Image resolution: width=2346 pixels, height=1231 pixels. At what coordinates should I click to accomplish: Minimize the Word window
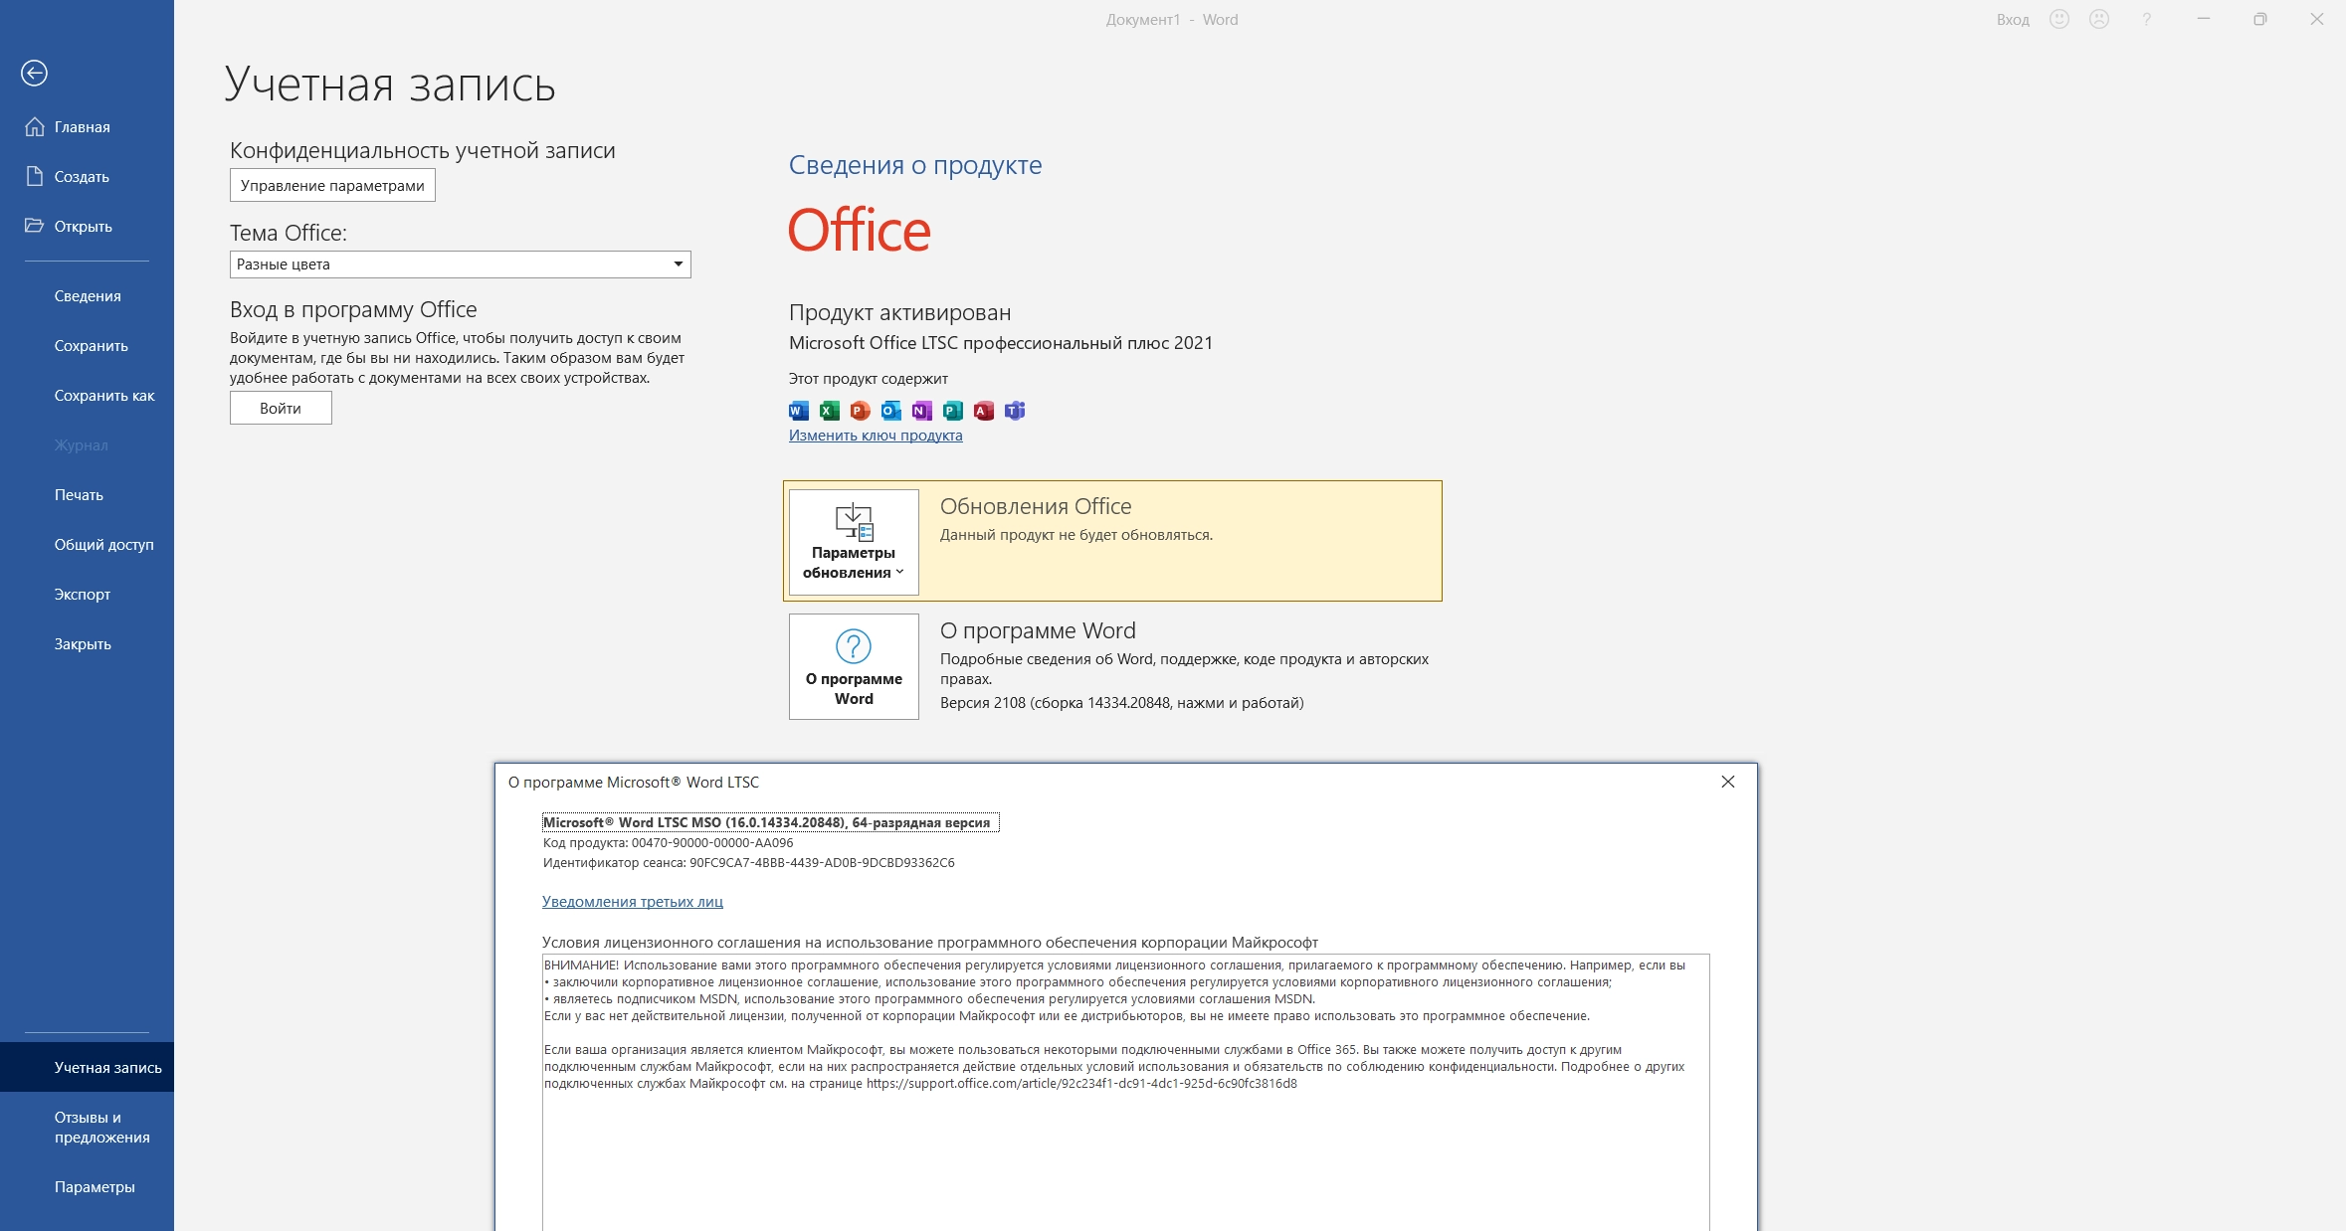2204,19
